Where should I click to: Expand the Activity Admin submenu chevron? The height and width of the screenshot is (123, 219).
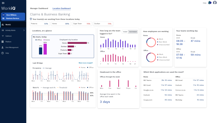tap(24, 30)
